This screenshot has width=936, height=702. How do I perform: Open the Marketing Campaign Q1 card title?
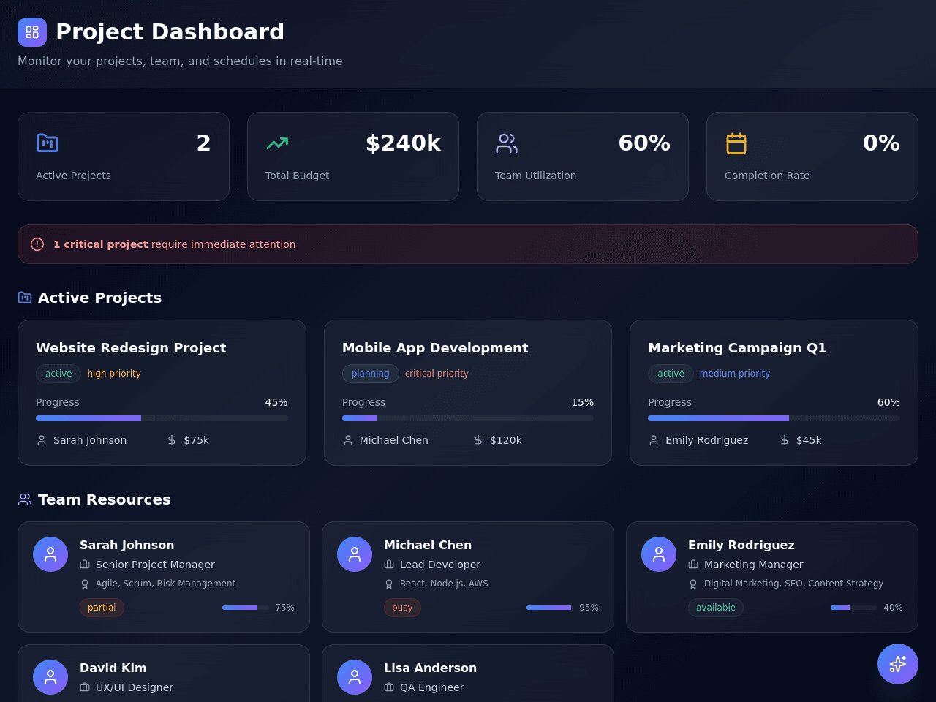pos(737,348)
